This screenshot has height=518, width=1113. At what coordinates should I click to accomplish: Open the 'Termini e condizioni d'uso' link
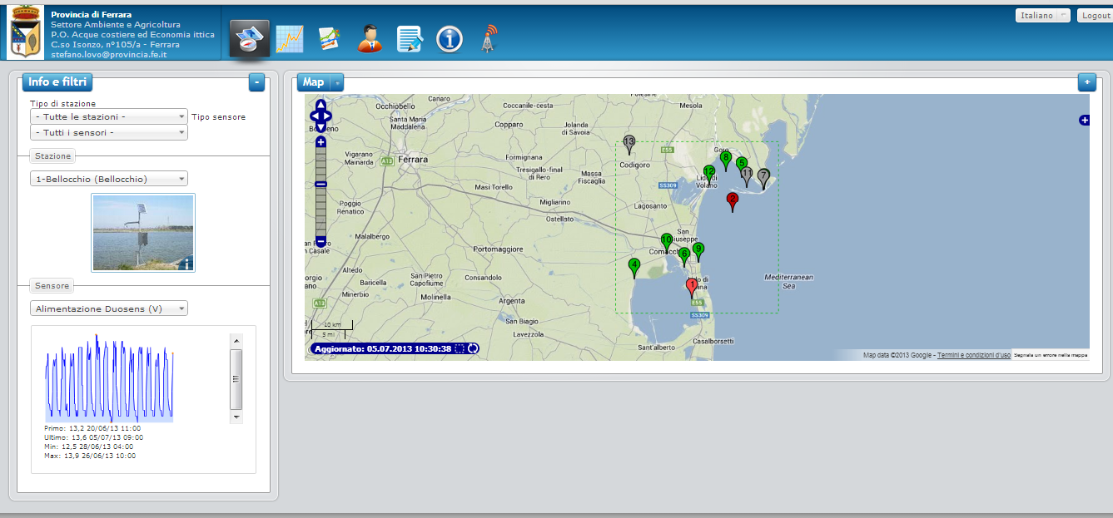[x=973, y=355]
